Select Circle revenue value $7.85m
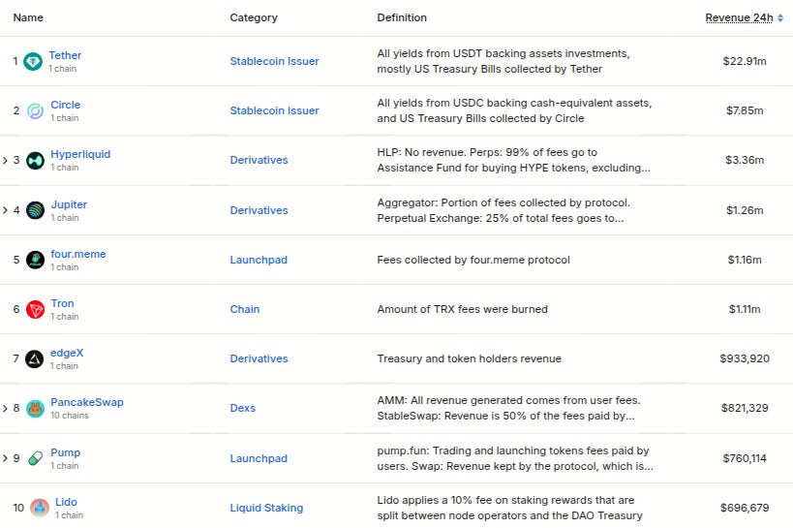 pyautogui.click(x=745, y=110)
